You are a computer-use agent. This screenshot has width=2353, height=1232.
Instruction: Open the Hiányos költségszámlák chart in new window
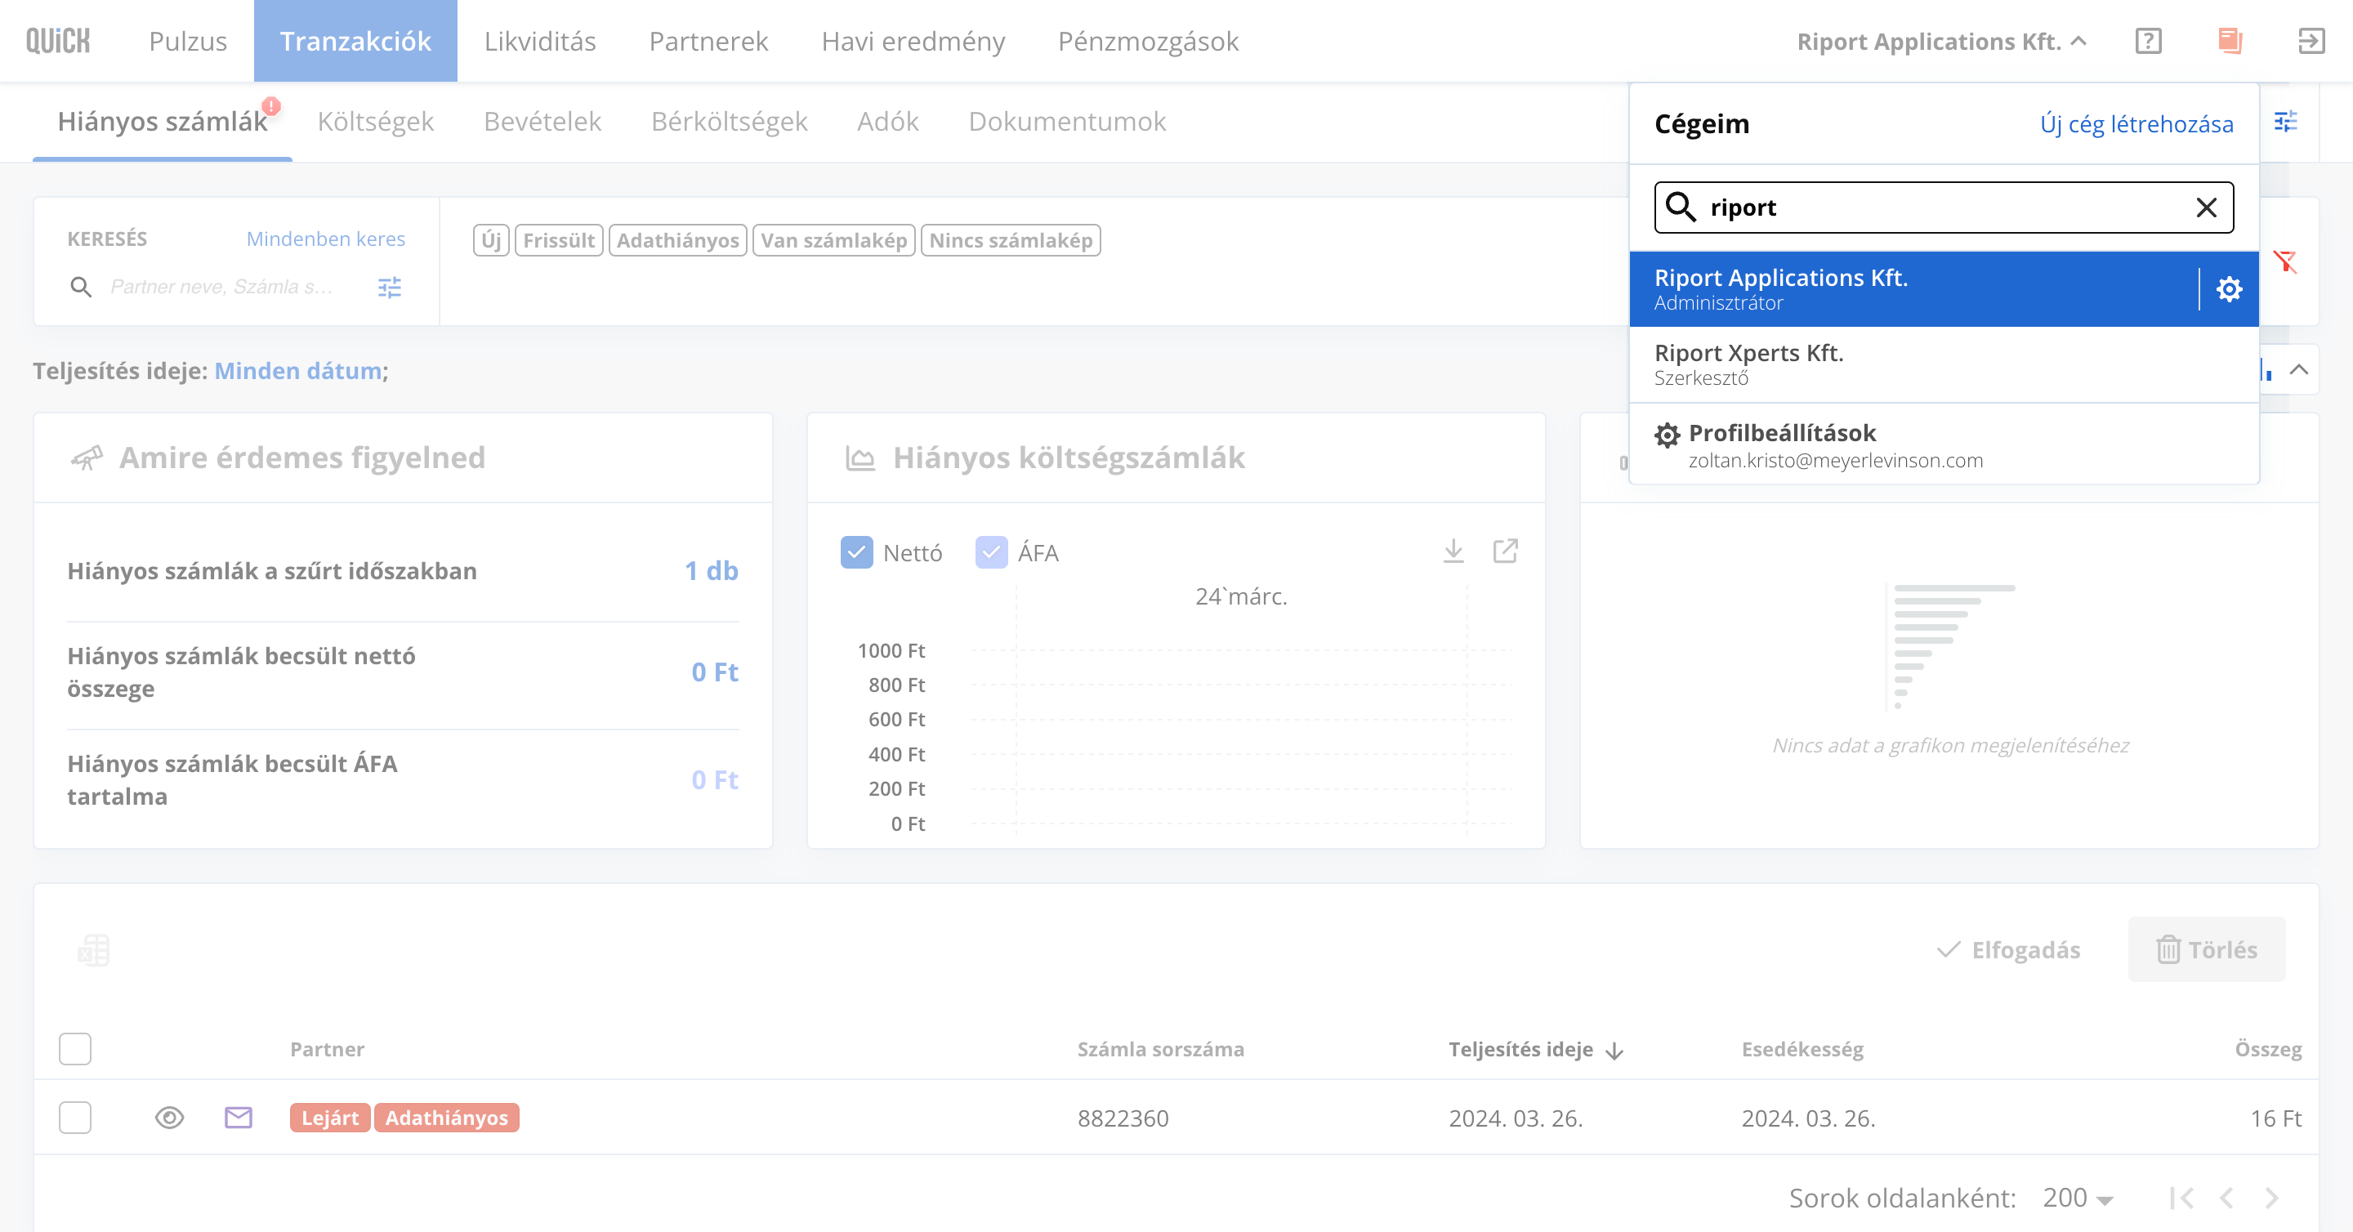(1505, 551)
